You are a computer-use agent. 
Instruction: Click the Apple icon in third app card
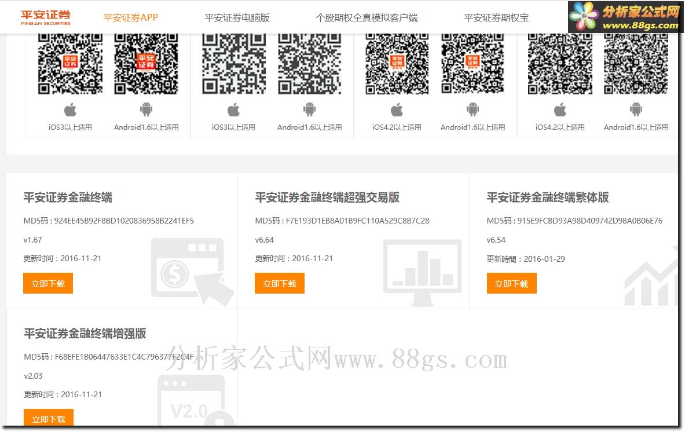pos(397,109)
